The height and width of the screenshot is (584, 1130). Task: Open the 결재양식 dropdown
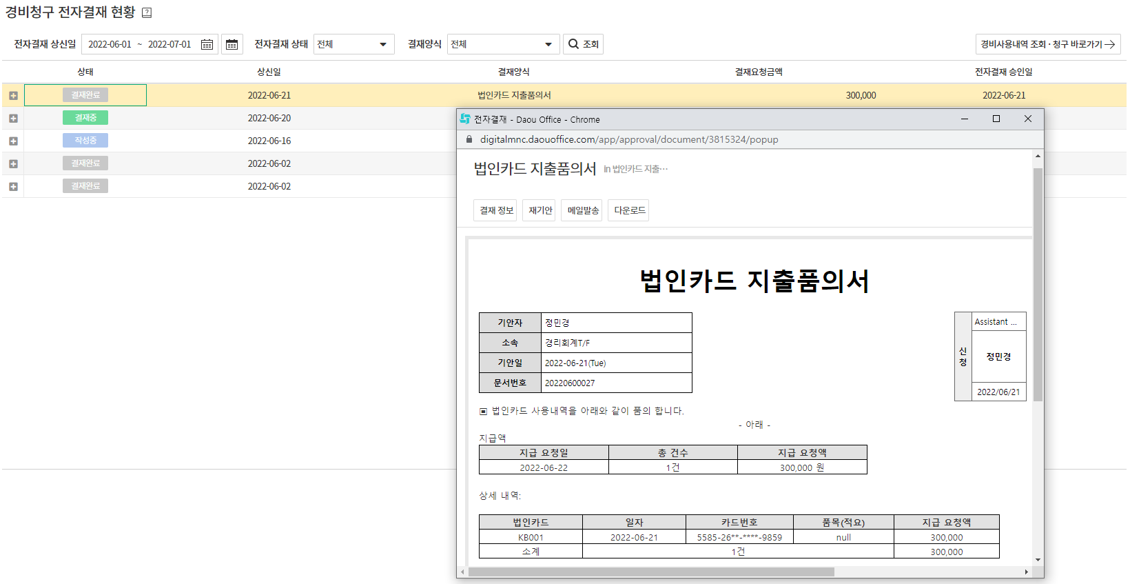503,44
